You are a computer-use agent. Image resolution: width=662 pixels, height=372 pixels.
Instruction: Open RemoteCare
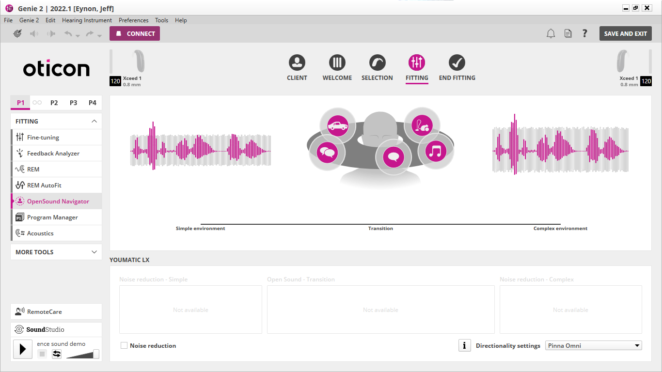click(x=56, y=311)
